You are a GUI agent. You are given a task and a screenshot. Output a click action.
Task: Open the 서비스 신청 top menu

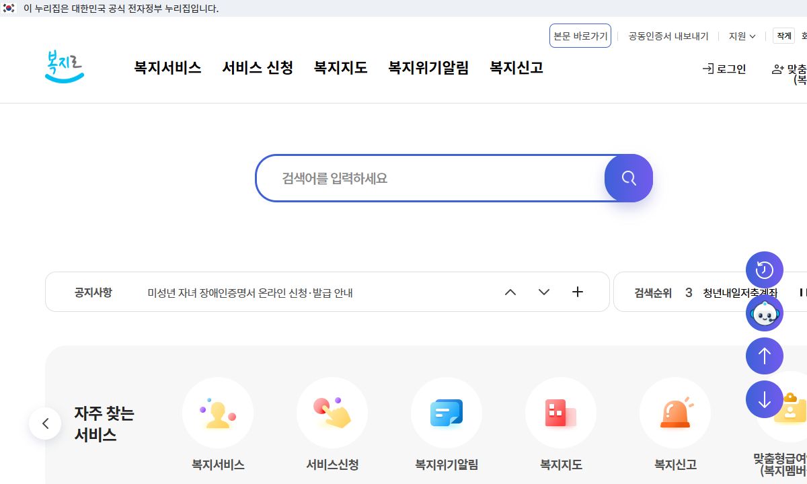pyautogui.click(x=258, y=68)
